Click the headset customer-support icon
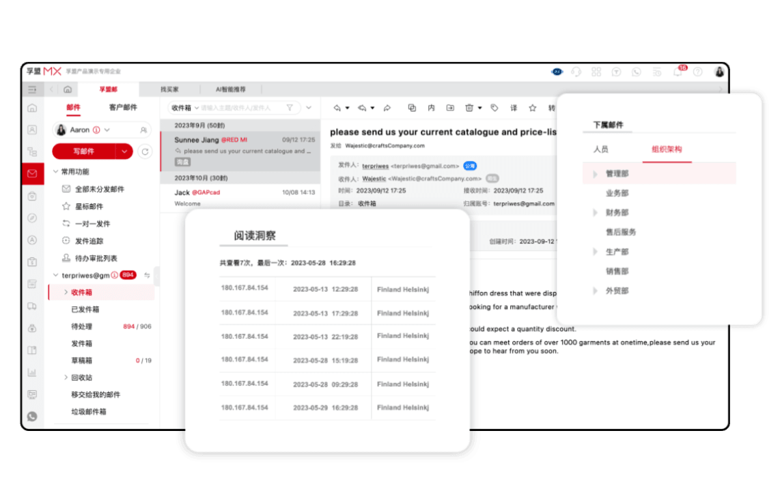The width and height of the screenshot is (780, 478). (577, 71)
